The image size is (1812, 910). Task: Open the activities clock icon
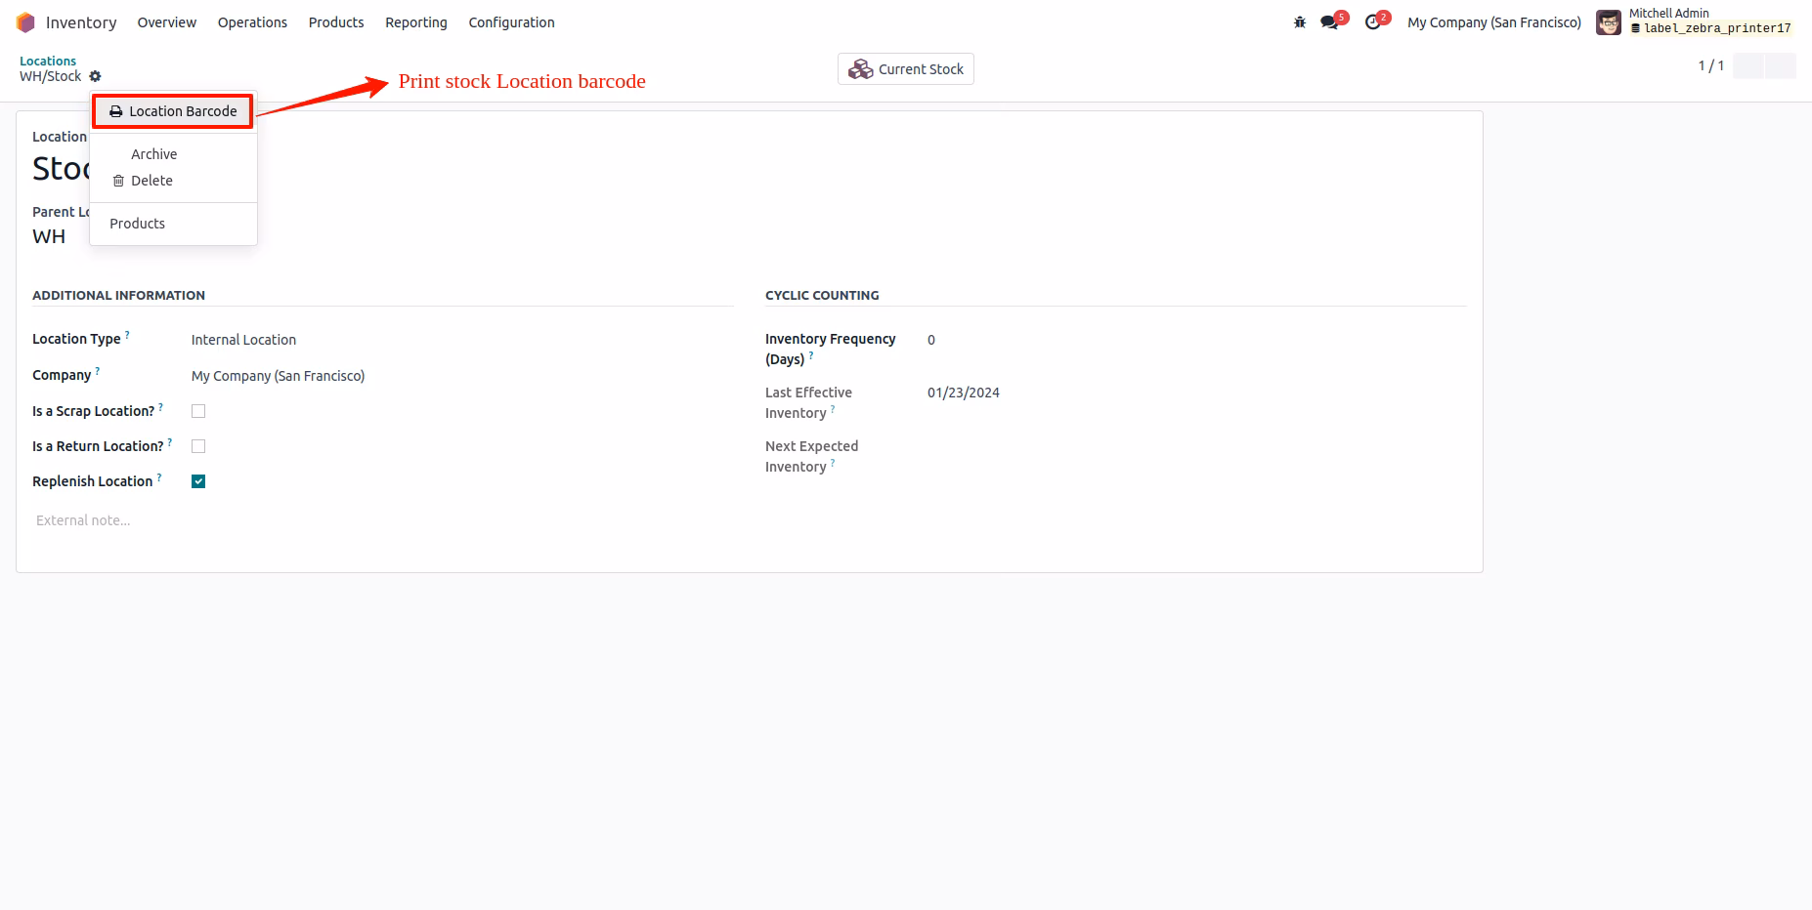tap(1373, 22)
